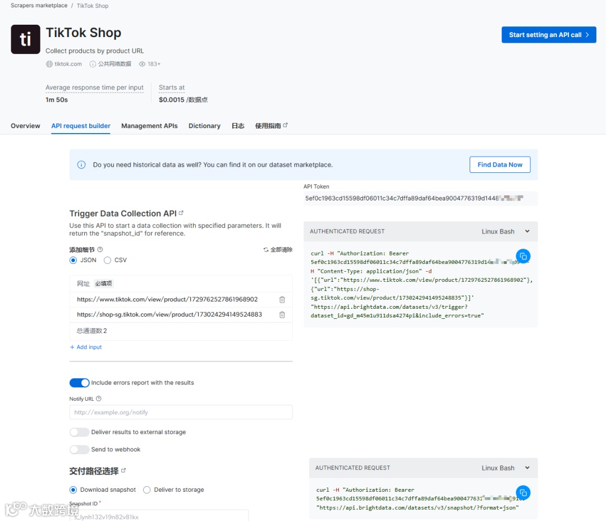Click TikTok Shop breadcrumb item
Image resolution: width=606 pixels, height=521 pixels.
(93, 6)
